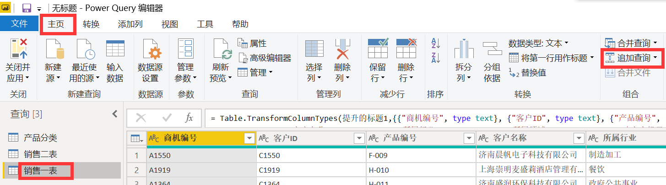The height and width of the screenshot is (185, 666).
Task: Open Use First Row as Headers (将第一行用作标题) dropdown
Action: point(552,58)
